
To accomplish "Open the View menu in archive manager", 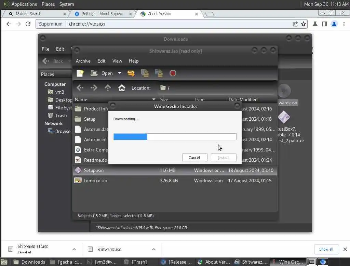I will (117, 61).
